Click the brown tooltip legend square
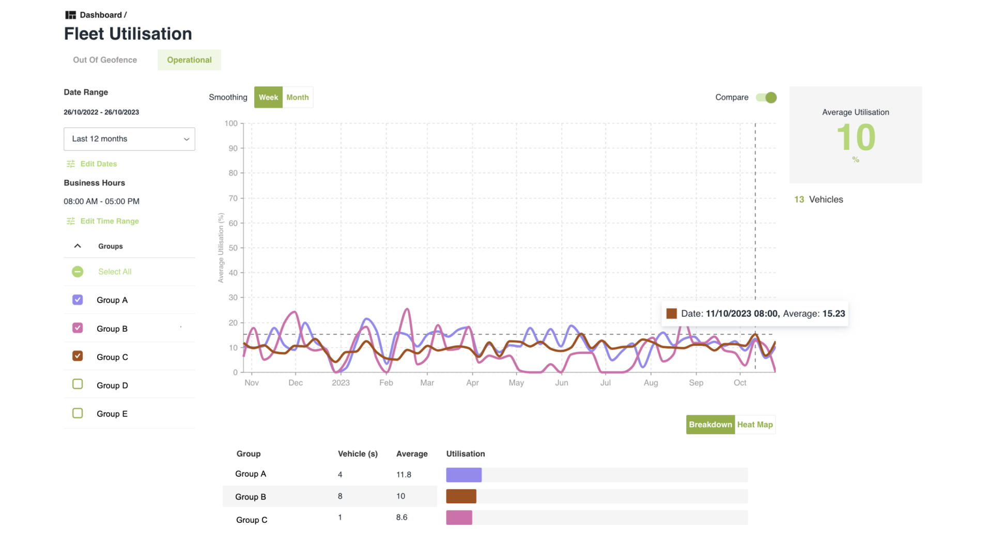The width and height of the screenshot is (992, 558). click(x=671, y=314)
